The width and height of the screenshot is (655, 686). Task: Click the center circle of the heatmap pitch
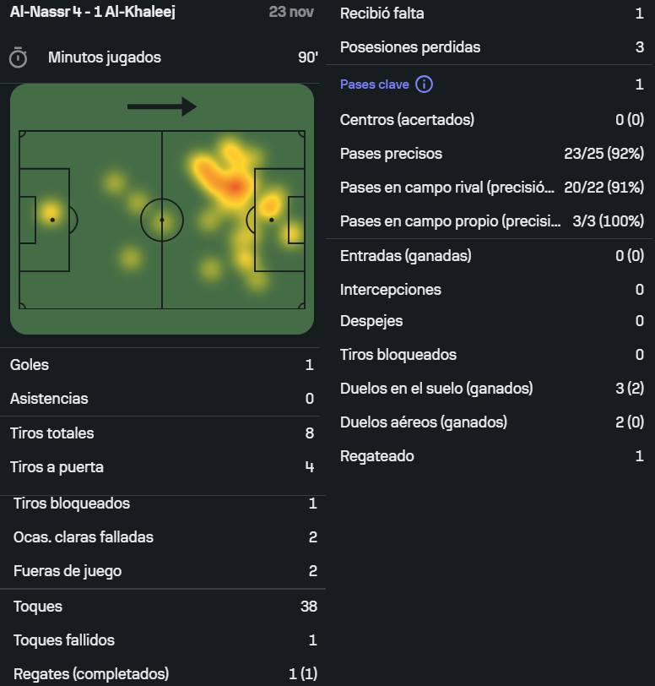(161, 220)
